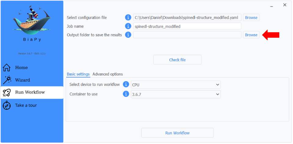Click the 'Select device to run workflow' label
This screenshot has width=293, height=144.
click(x=95, y=84)
